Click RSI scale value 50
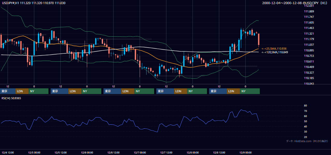Image resolution: width=331 pixels, height=155 pixels. click(305, 121)
